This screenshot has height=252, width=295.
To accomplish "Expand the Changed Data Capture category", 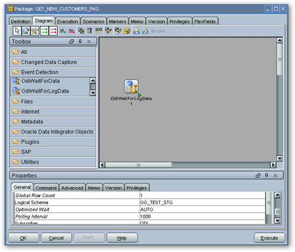I will click(x=53, y=62).
